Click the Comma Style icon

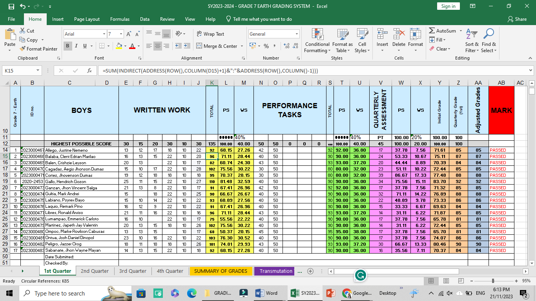click(275, 46)
